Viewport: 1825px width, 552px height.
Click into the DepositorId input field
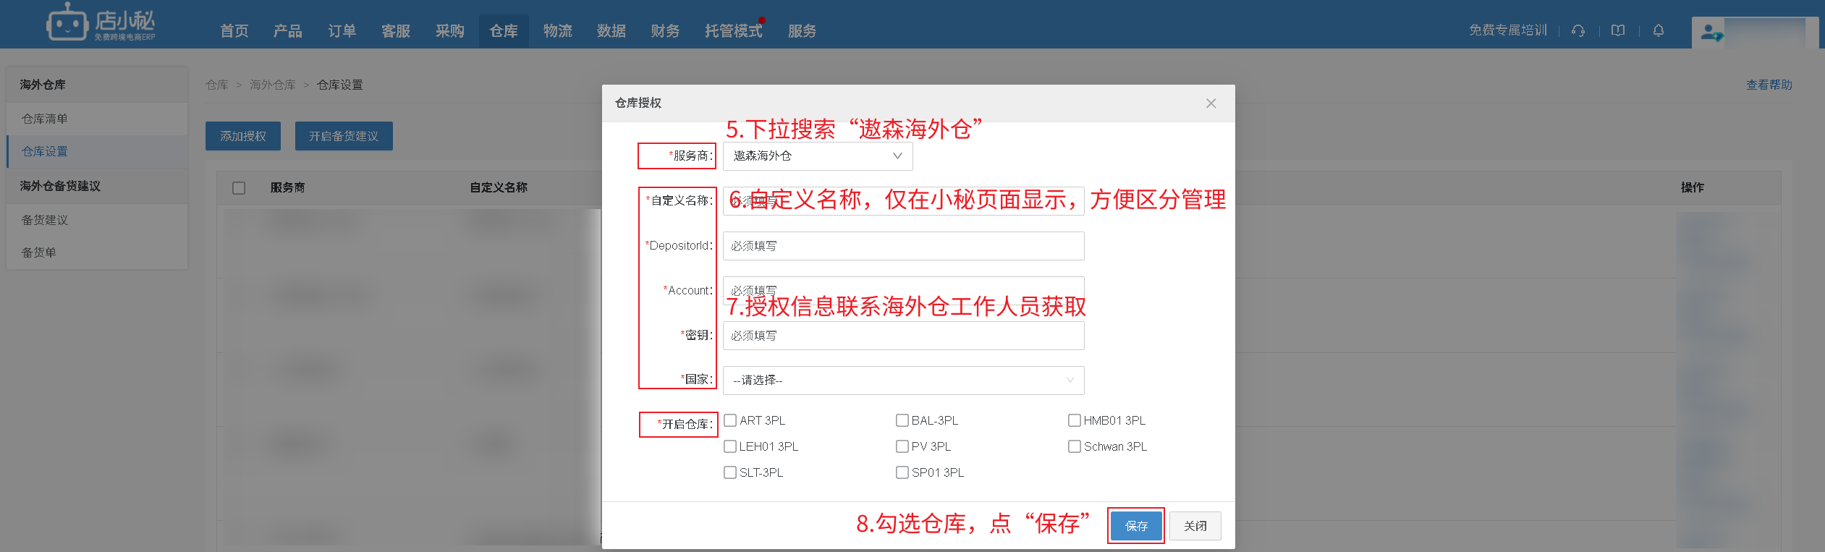coord(902,246)
